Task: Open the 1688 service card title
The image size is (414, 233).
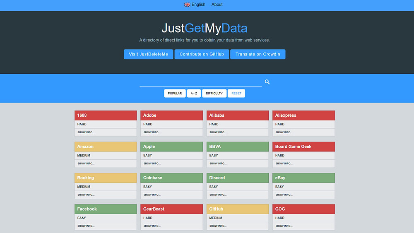Action: point(106,115)
